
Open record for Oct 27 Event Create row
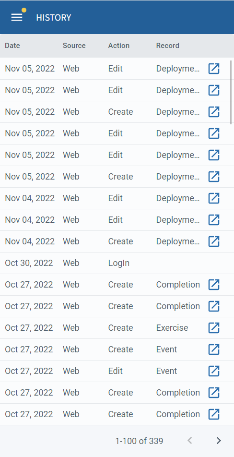[x=214, y=349]
